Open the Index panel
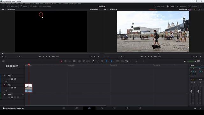Screen dimensions: 204x115 (33, 6)
